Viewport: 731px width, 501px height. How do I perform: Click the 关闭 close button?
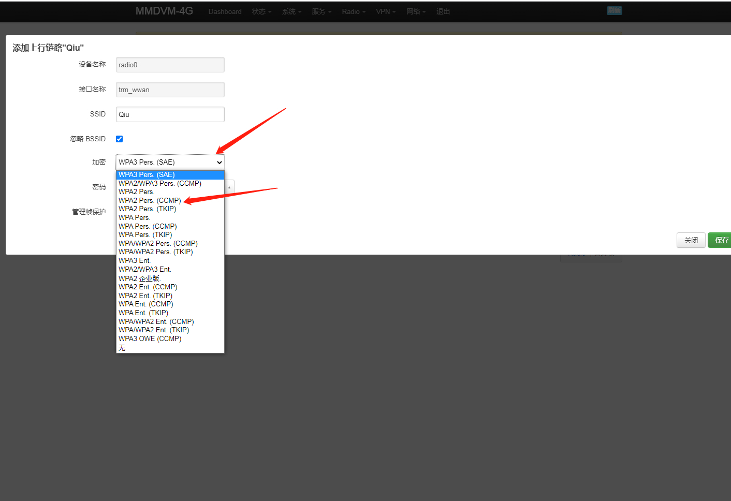coord(691,240)
